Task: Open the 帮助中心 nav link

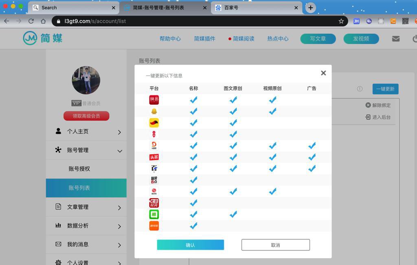Action: pyautogui.click(x=170, y=39)
